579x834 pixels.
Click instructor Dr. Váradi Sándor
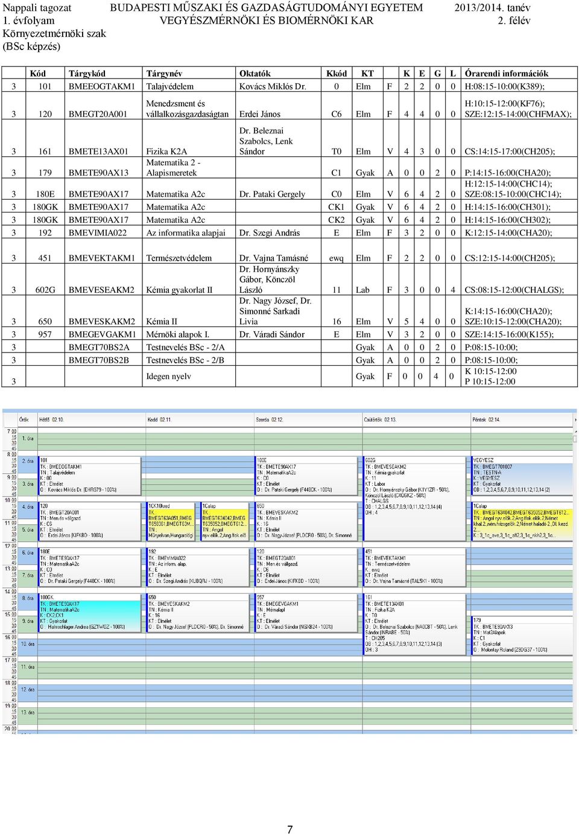point(272,334)
